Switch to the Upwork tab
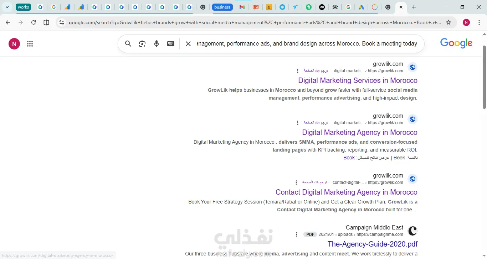This screenshot has width=487, height=259. tap(322, 7)
